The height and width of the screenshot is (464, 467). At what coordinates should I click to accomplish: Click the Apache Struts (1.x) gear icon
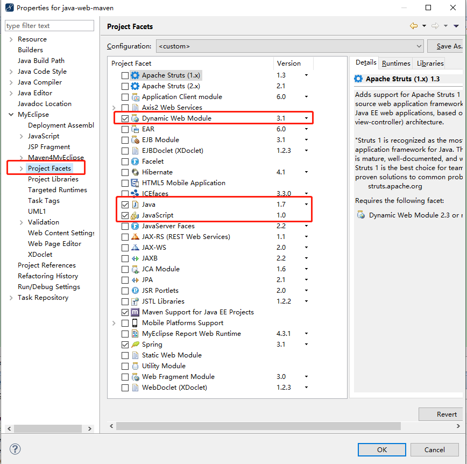pyautogui.click(x=135, y=75)
